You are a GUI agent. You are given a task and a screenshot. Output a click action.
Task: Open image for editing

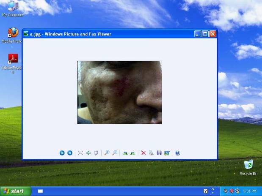coord(167,153)
